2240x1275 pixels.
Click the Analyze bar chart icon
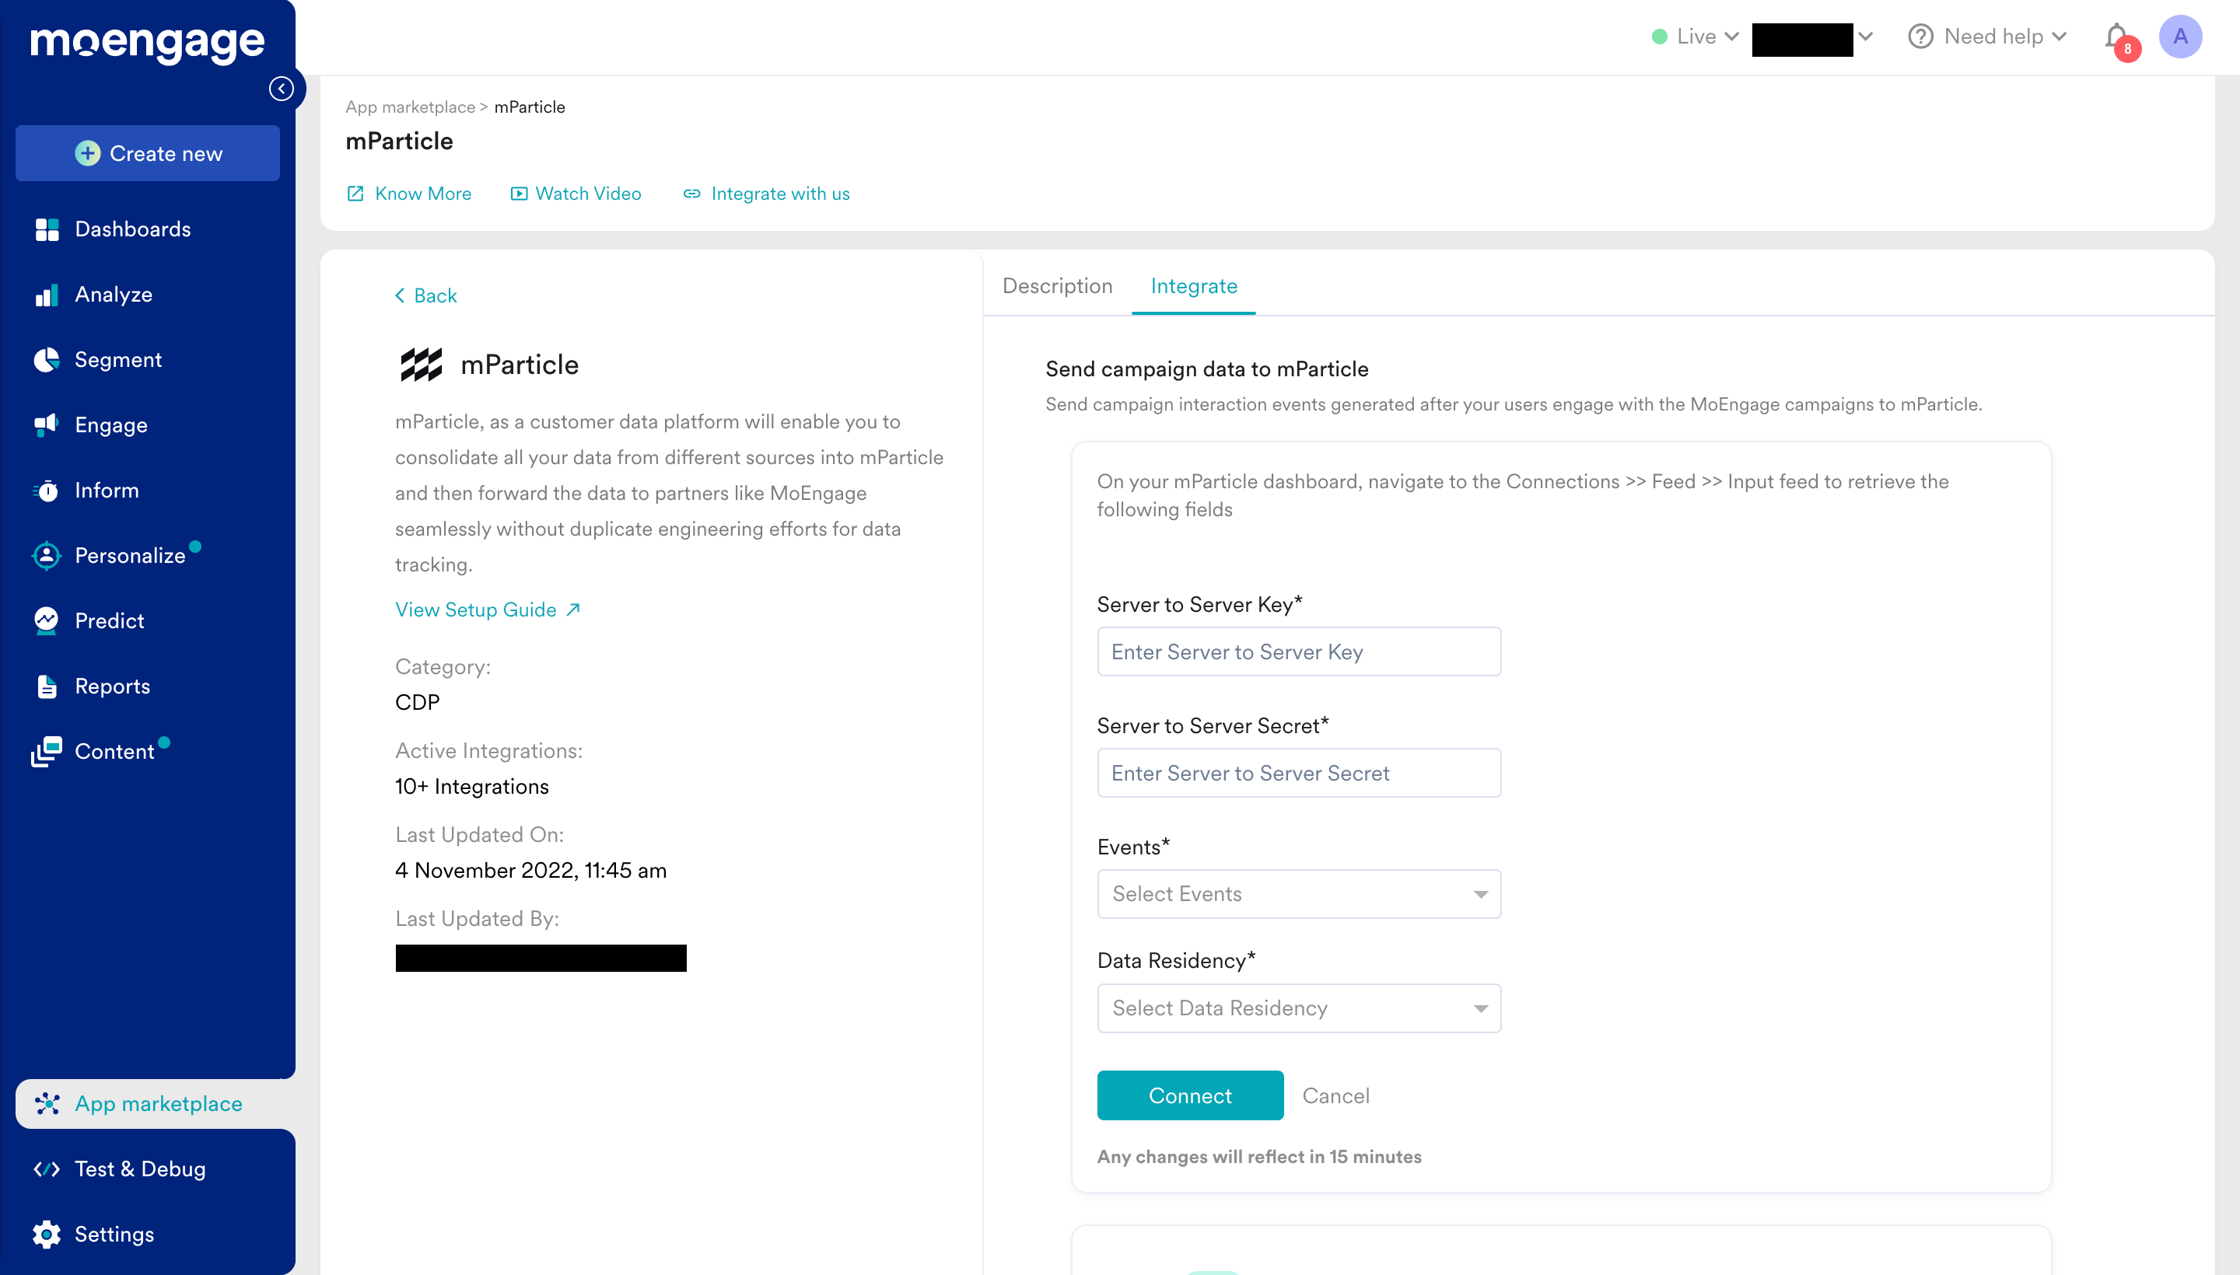click(47, 294)
